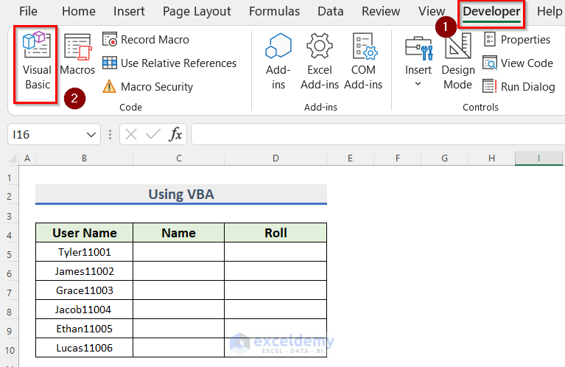Viewport: 565px width, 367px height.
Task: Select column A header
Action: (x=27, y=158)
